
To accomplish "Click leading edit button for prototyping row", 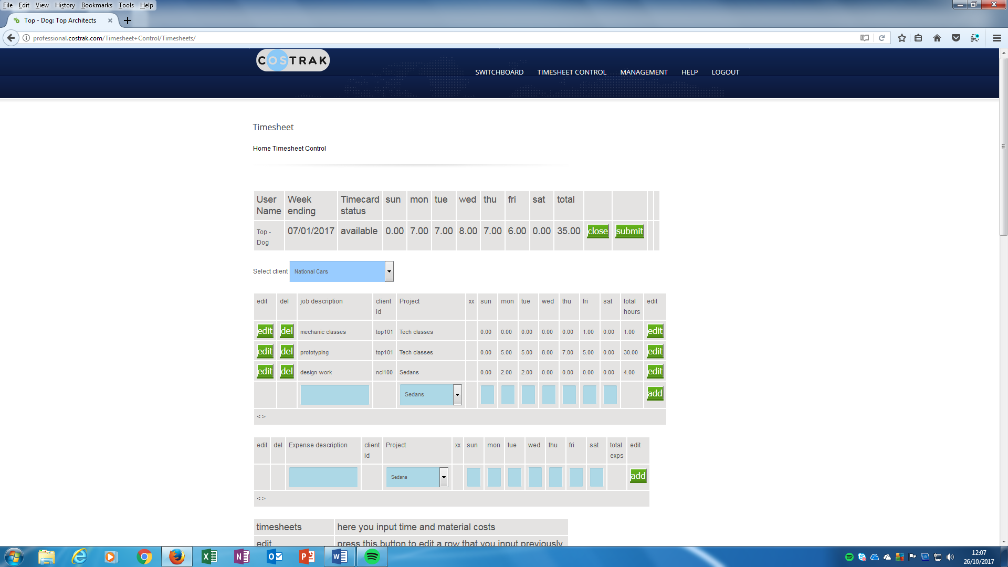I will [265, 351].
